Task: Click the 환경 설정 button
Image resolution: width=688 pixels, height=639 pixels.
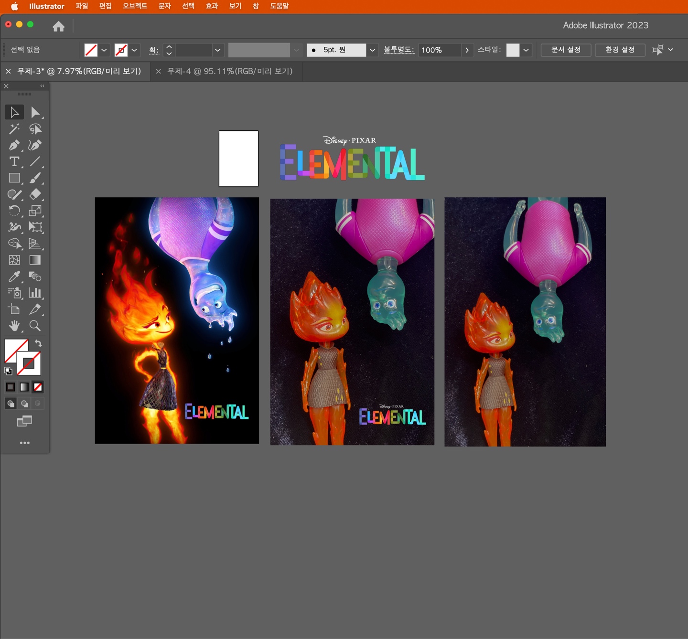Action: [x=620, y=50]
